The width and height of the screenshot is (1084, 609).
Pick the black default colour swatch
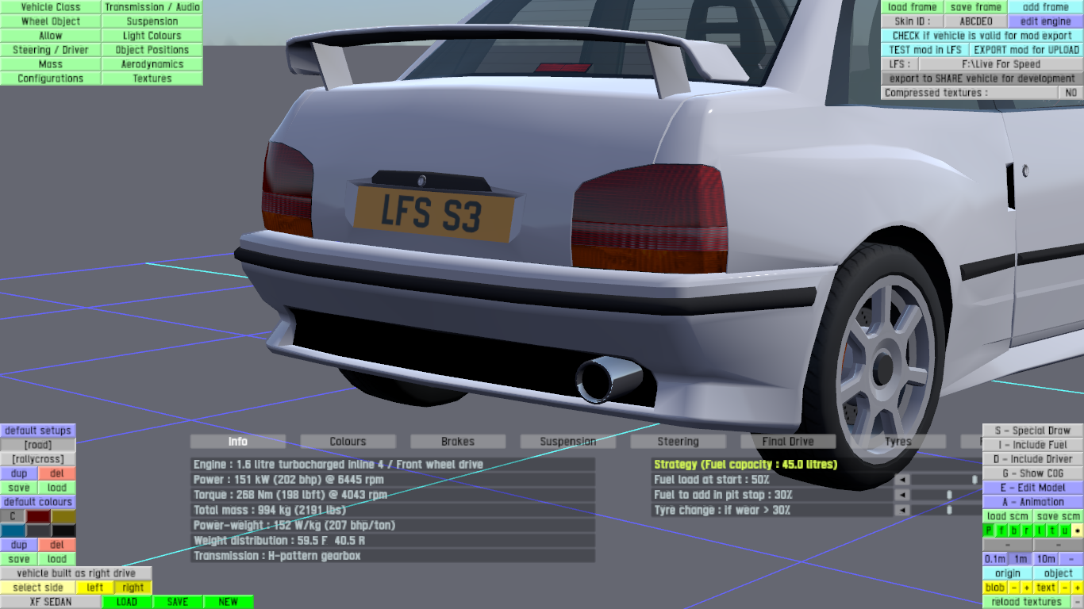[63, 530]
